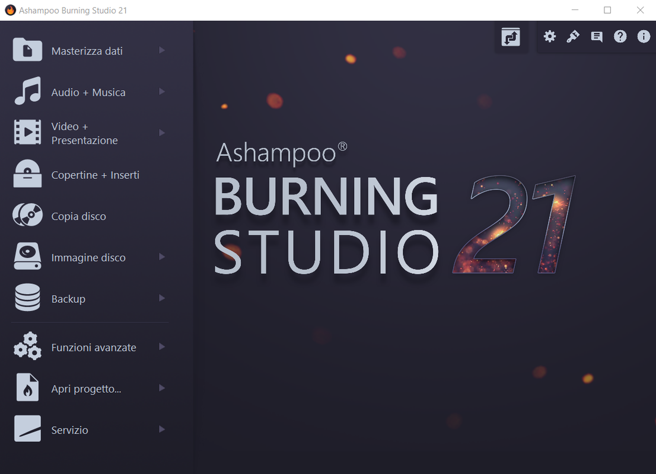Viewport: 656px width, 474px height.
Task: Select the Immagine disco menu entry
Action: pos(90,257)
